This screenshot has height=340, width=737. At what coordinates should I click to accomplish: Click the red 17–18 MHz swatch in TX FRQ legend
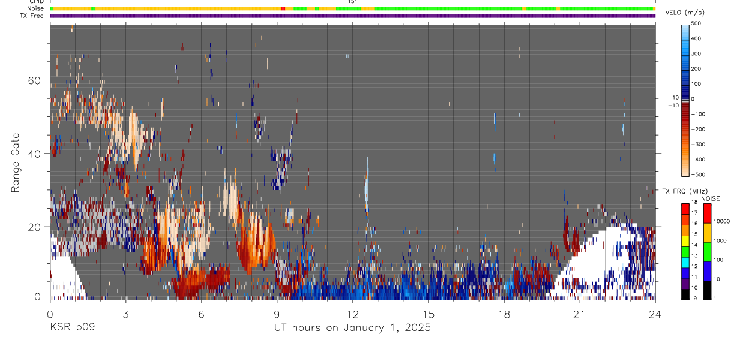click(685, 209)
